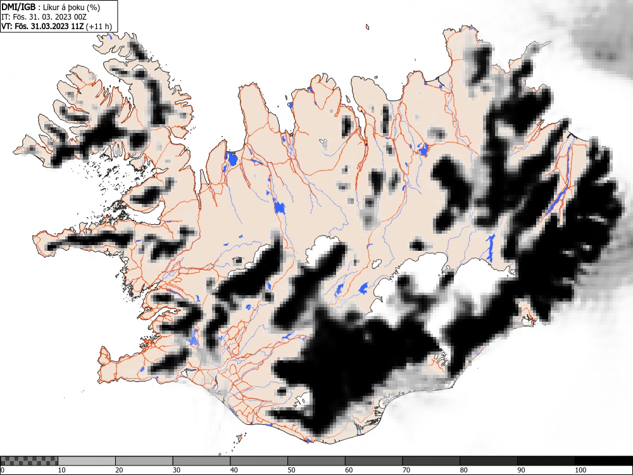Select the 40–50 gray legend swatch
Viewport: 633px width, 475px height.
click(x=259, y=461)
